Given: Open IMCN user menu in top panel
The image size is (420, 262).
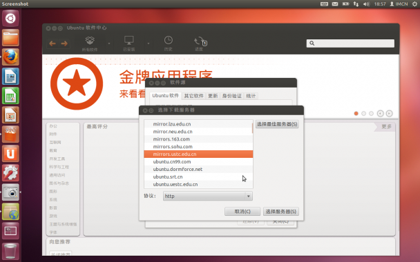Looking at the screenshot, I should (x=399, y=4).
